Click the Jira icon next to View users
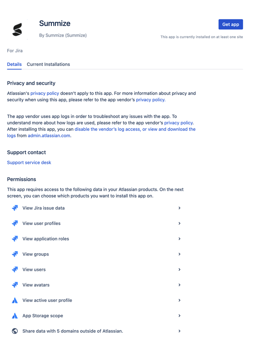 [15, 269]
